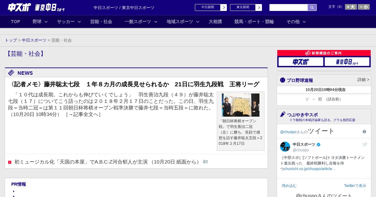Focus the site search input field
Image resolution: width=376 pixels, height=197 pixels.
[289, 8]
